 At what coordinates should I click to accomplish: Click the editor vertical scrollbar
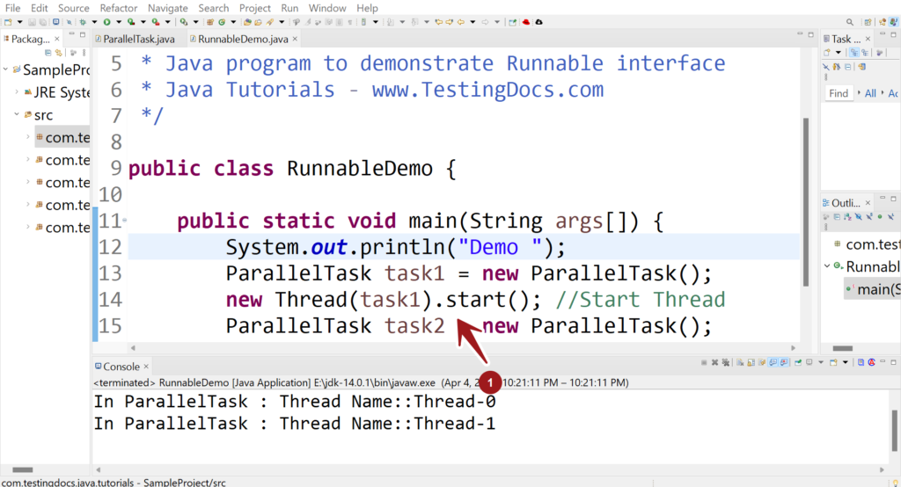tap(805, 202)
